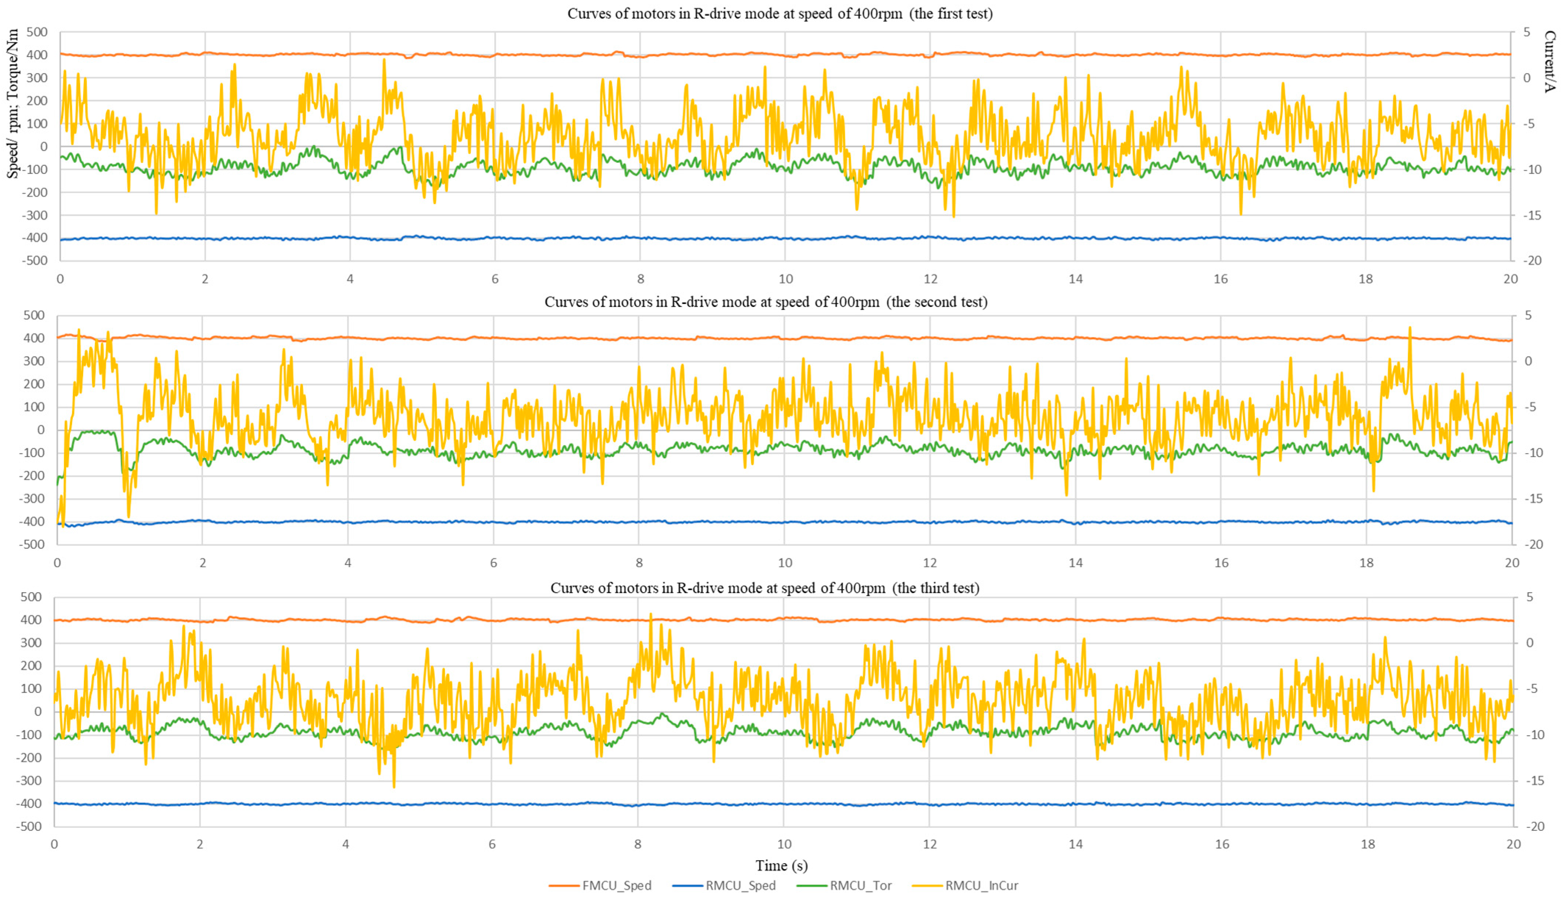Screen dimensions: 1562x901
Task: Select the RMCU_InCur legend entry
Action: (x=981, y=886)
